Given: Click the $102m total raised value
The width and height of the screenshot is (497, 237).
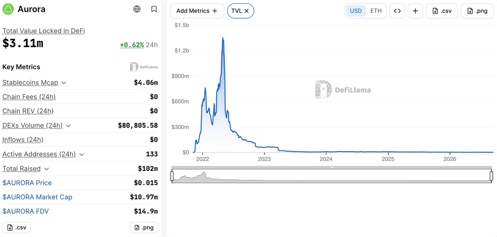Looking at the screenshot, I should click(148, 169).
